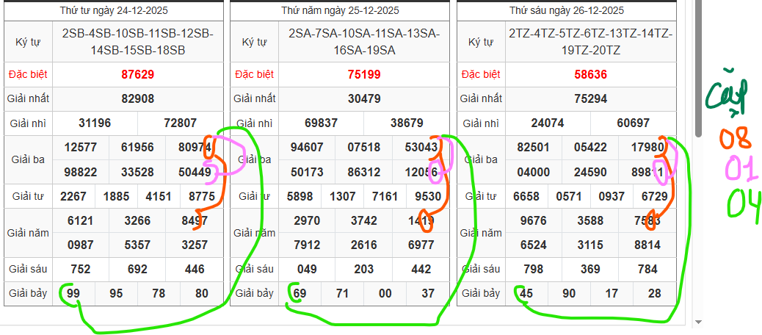Click the orange handwritten 08 annotation
The width and height of the screenshot is (762, 335).
(734, 138)
